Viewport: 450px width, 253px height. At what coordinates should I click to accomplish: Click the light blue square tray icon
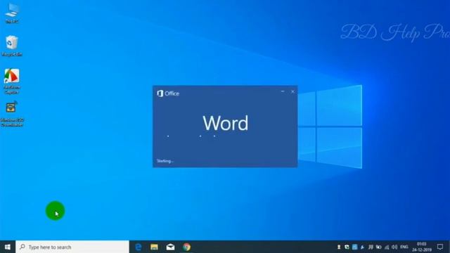354,247
